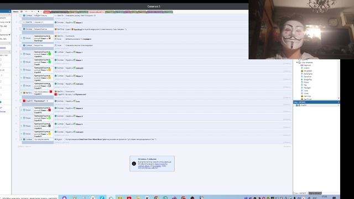The width and height of the screenshot is (354, 199).
Task: Click the layout icon before Макет 5 action
Action: click(75, 124)
